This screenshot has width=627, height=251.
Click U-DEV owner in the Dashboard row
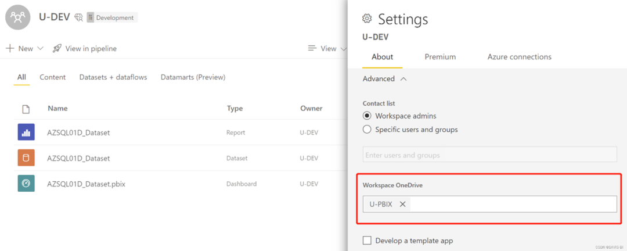click(x=309, y=184)
